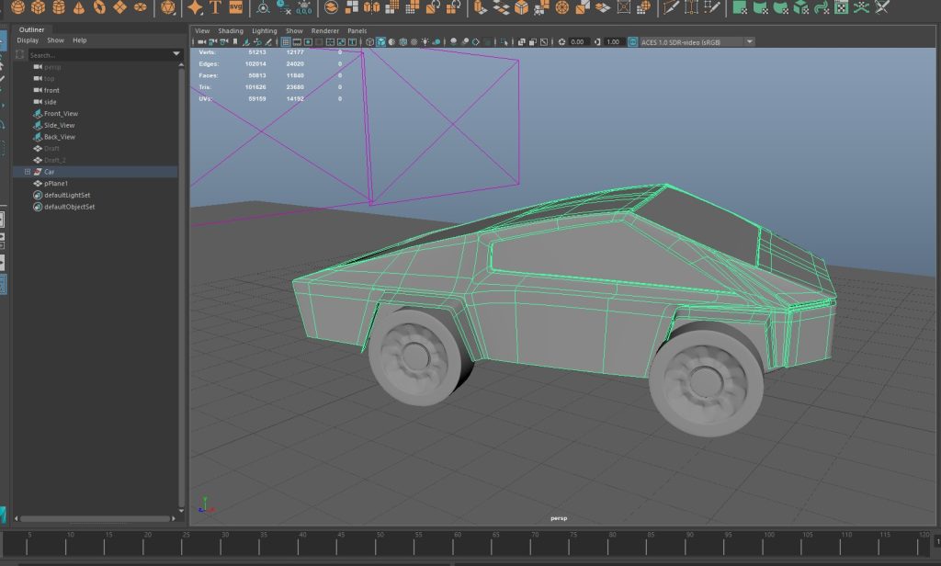Create a polygon cone from the shelf
941x566 pixels.
[x=79, y=7]
